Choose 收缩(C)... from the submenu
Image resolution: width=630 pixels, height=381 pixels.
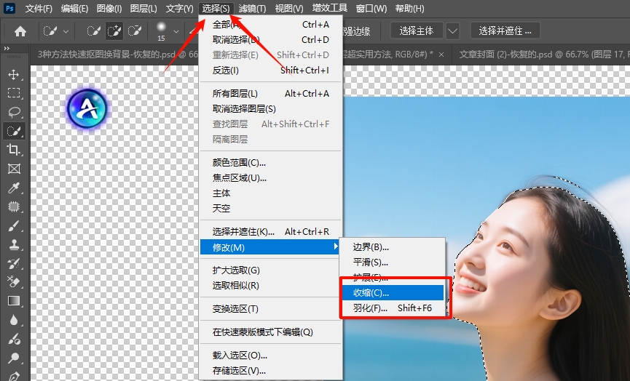click(371, 292)
